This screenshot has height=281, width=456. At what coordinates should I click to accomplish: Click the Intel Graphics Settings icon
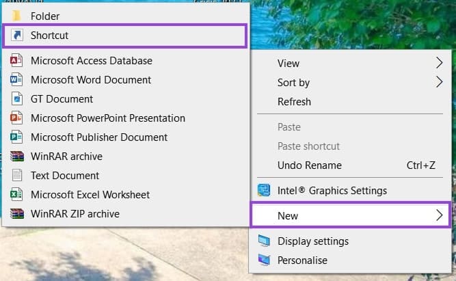click(x=263, y=191)
